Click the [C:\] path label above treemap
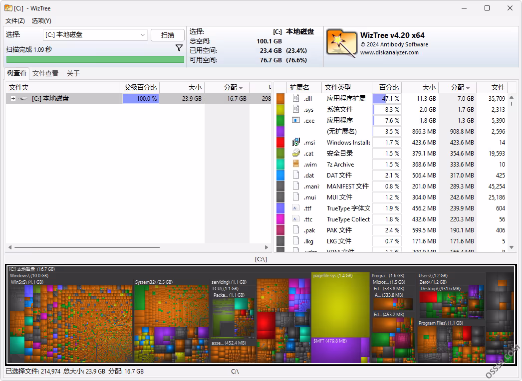 (261, 259)
